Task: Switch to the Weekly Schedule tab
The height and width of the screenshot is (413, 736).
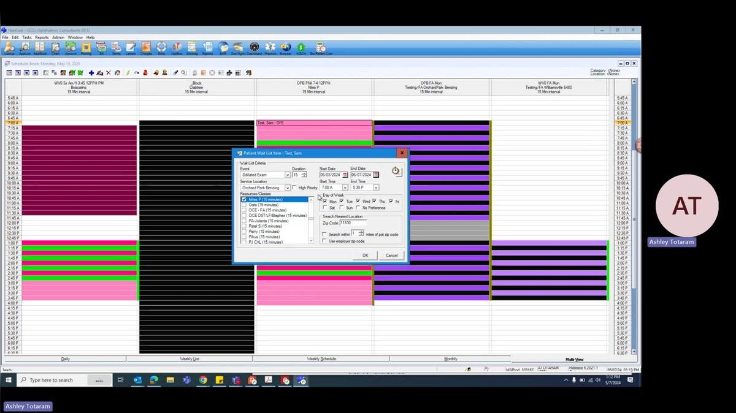Action: click(x=321, y=359)
